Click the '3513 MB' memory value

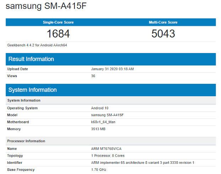pos(98,129)
